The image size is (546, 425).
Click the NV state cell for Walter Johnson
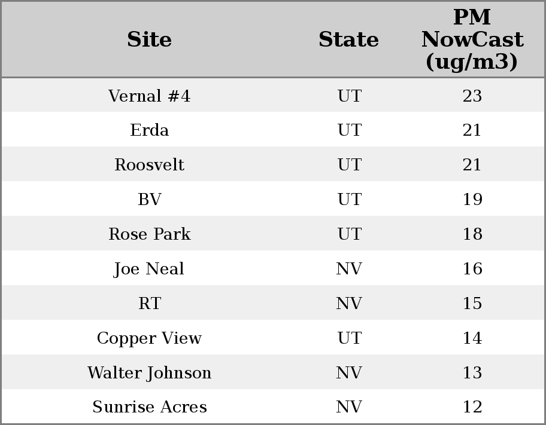pos(349,373)
